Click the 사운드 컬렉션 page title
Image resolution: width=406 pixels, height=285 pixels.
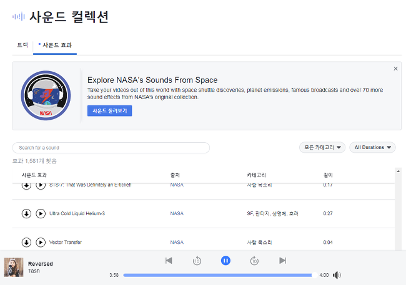(69, 17)
